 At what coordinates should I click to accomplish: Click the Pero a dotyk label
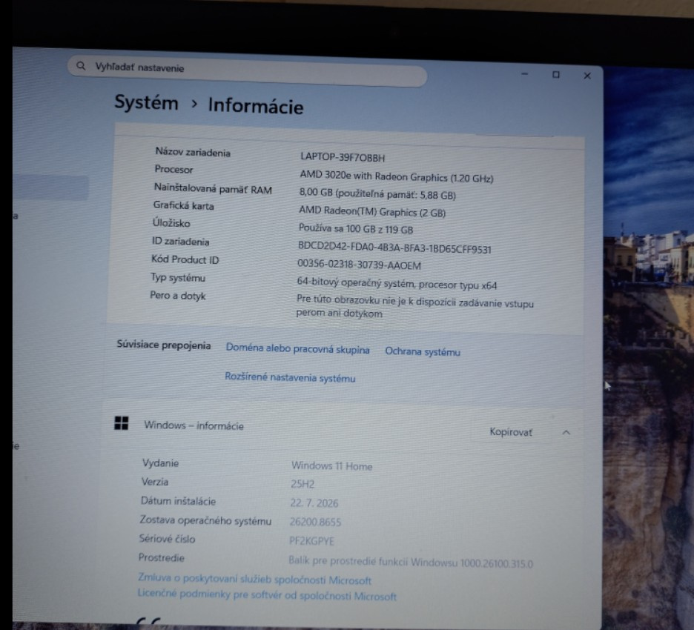click(177, 296)
